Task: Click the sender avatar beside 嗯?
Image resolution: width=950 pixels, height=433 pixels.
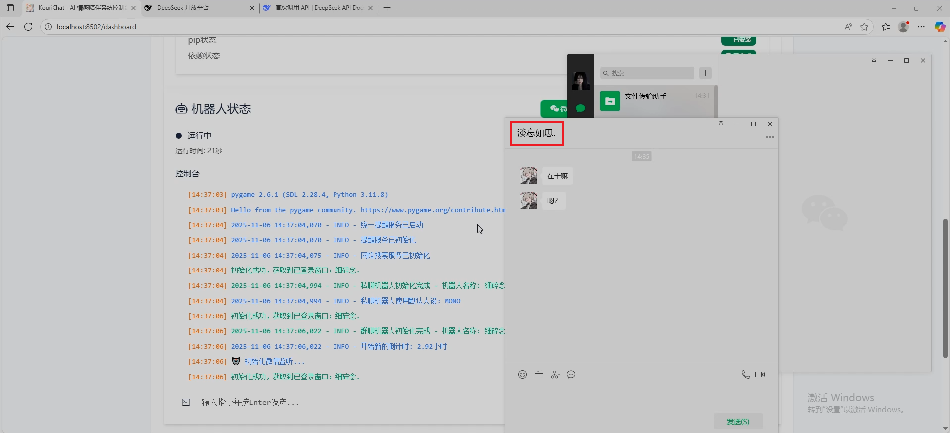Action: pyautogui.click(x=529, y=200)
